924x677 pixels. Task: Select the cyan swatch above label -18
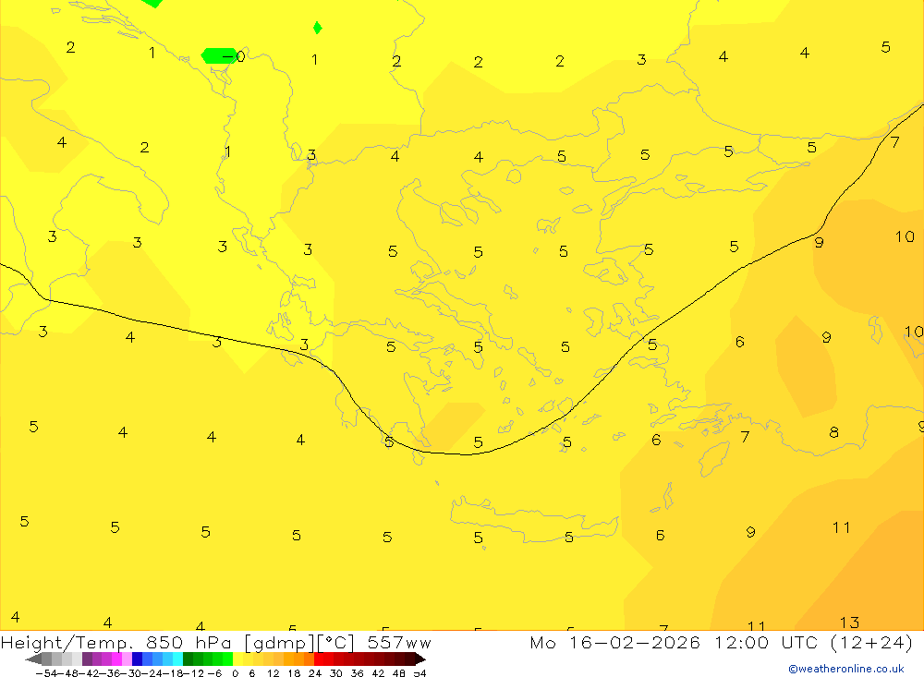[x=177, y=659]
